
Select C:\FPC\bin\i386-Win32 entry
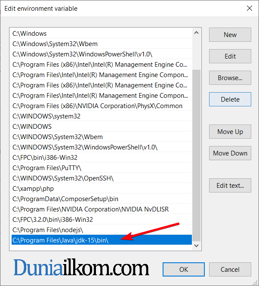[x=102, y=158]
